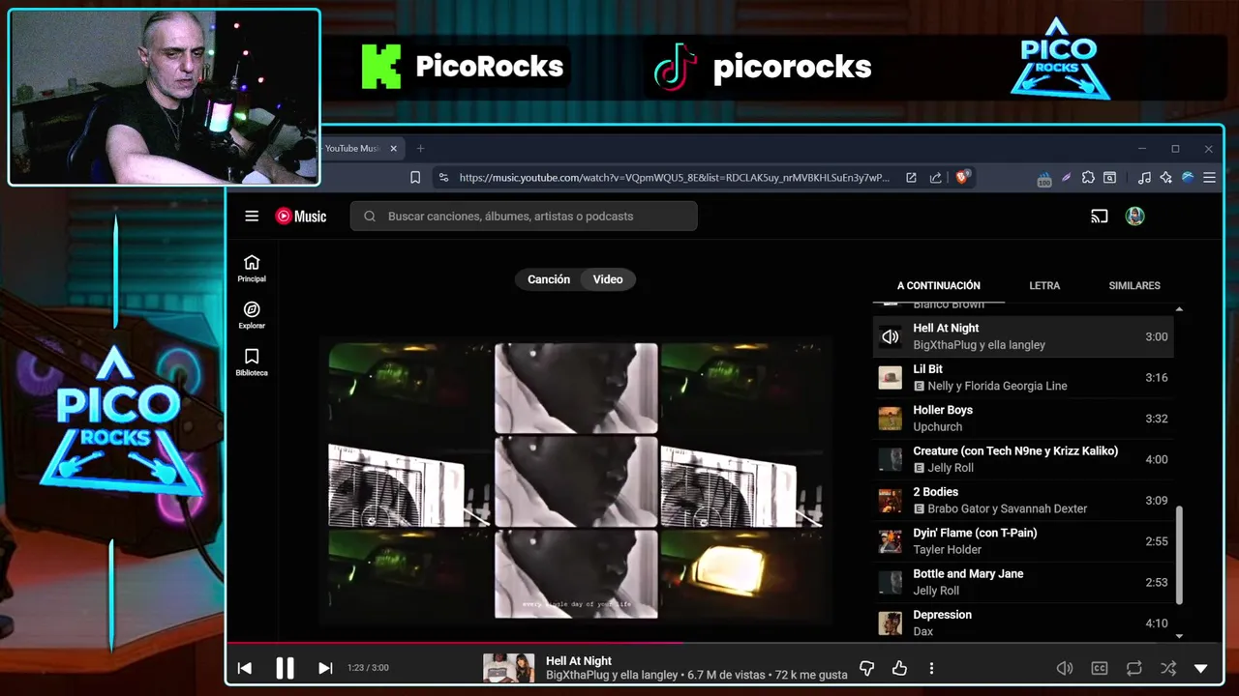Open Principal in the sidebar
This screenshot has height=696, width=1239.
[252, 269]
